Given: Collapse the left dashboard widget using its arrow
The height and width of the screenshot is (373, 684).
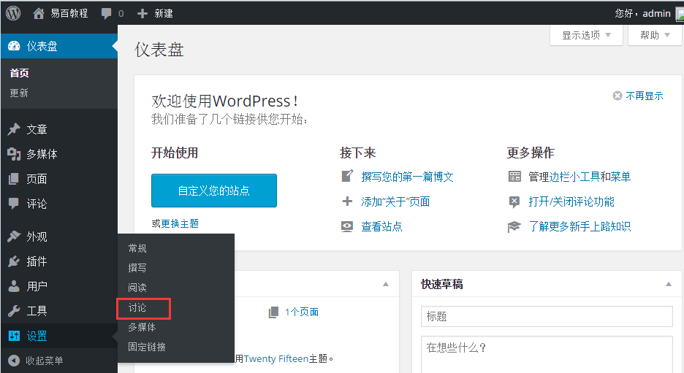Looking at the screenshot, I should pos(386,284).
